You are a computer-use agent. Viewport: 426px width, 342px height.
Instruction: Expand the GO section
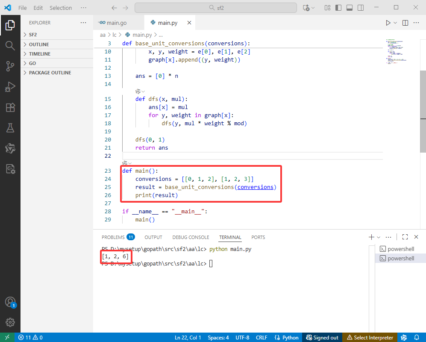click(x=57, y=63)
